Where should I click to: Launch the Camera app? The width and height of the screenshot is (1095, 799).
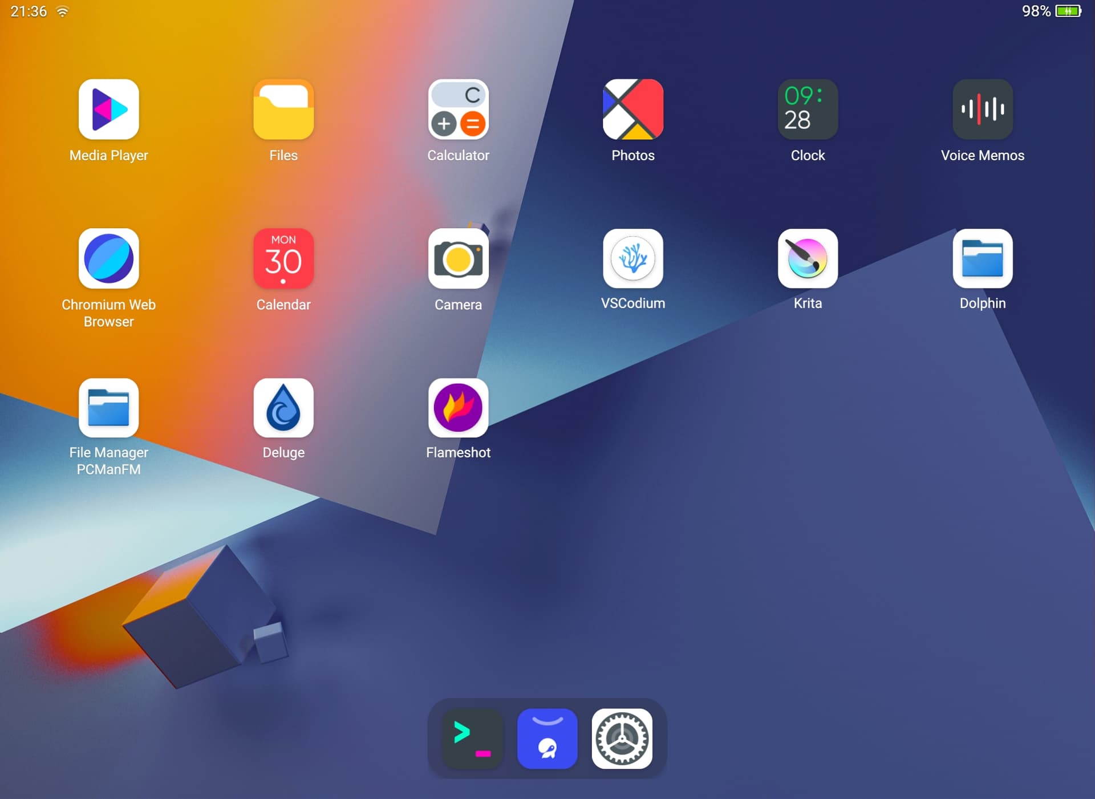tap(458, 258)
